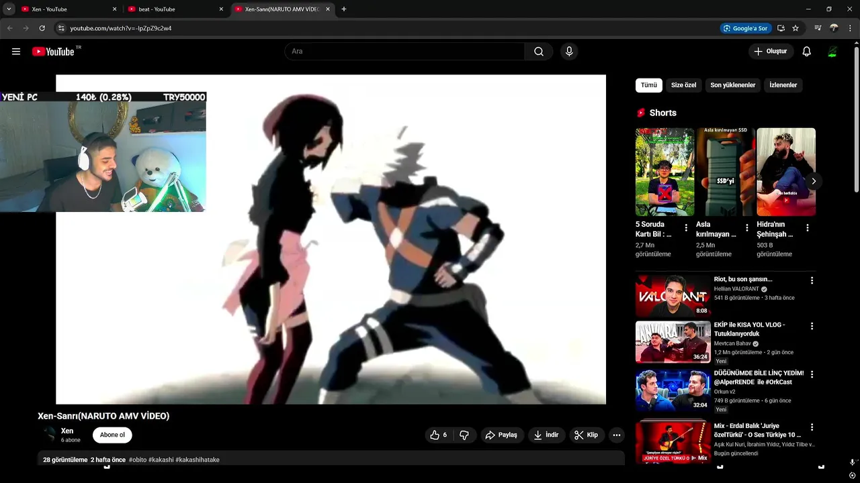Dislike the video with thumbs down

[x=464, y=435]
